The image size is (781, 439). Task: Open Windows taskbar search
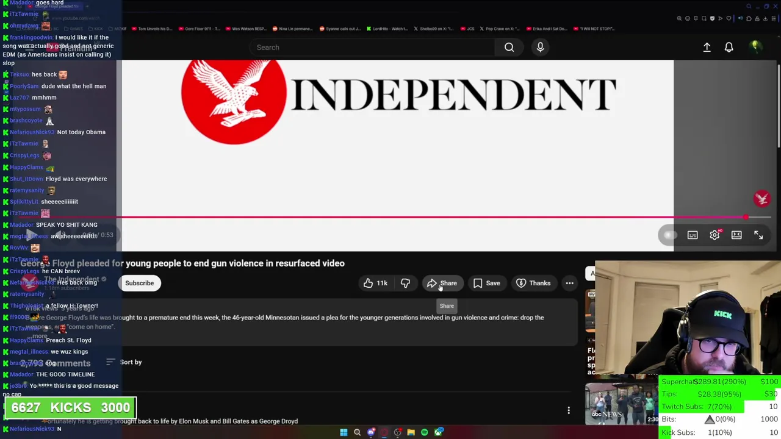(x=357, y=432)
